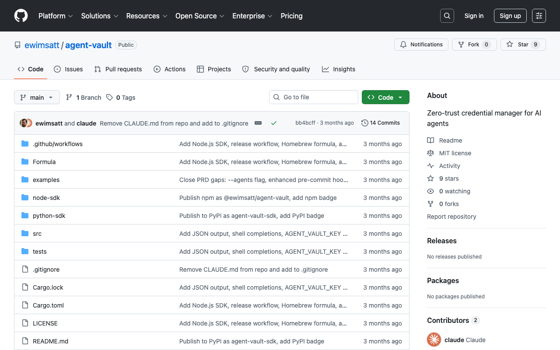Image resolution: width=560 pixels, height=350 pixels.
Task: Click the Notifications bell button
Action: coord(421,45)
